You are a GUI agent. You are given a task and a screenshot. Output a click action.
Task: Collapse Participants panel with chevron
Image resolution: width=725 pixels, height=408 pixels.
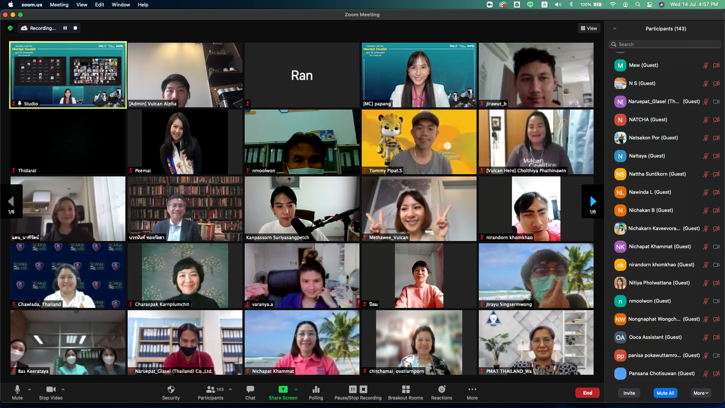pyautogui.click(x=615, y=29)
